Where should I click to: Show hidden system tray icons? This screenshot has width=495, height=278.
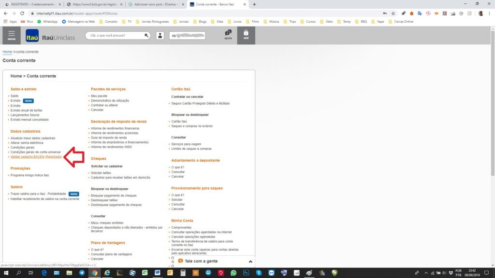click(x=426, y=273)
